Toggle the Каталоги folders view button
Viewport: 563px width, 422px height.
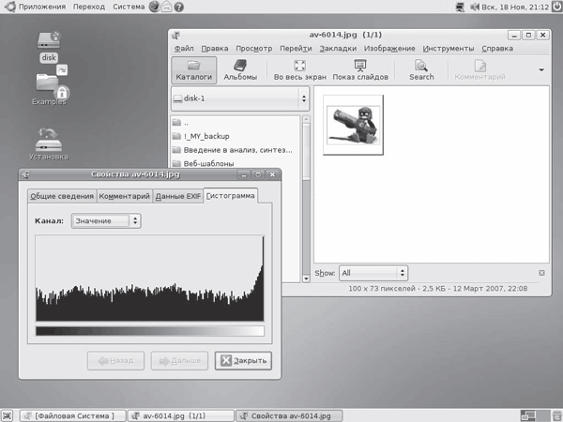coord(194,69)
